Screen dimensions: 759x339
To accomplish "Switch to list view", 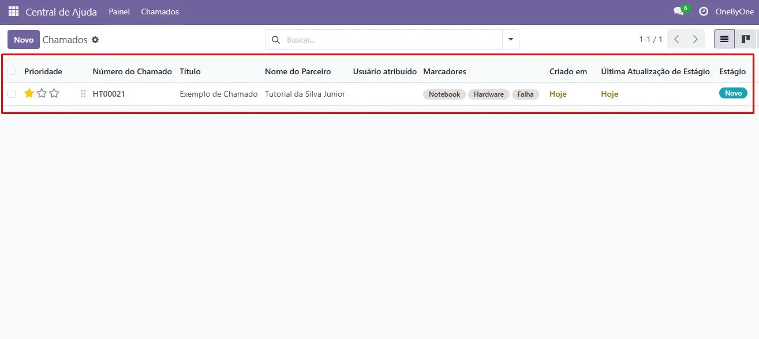I will 724,39.
